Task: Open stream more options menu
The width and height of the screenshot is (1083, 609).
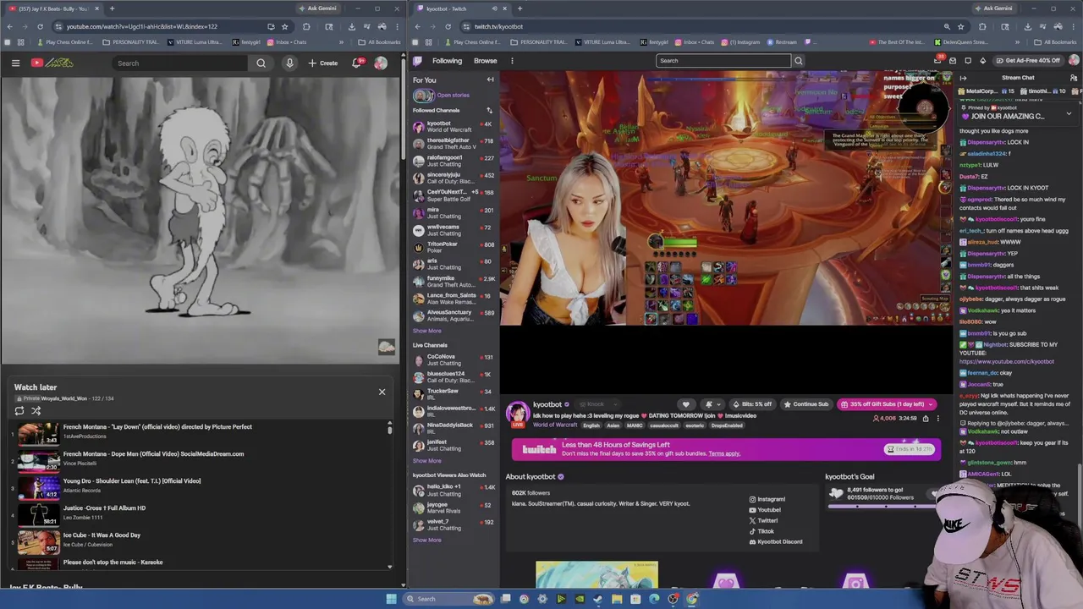Action: click(x=937, y=419)
